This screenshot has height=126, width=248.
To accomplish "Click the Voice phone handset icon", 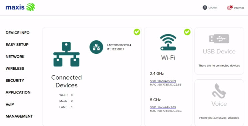I will tap(219, 91).
